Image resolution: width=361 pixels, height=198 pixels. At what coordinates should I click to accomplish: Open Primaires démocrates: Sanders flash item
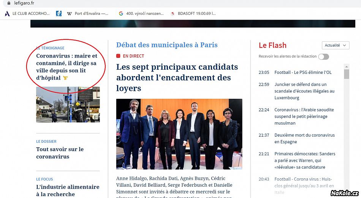305,161
